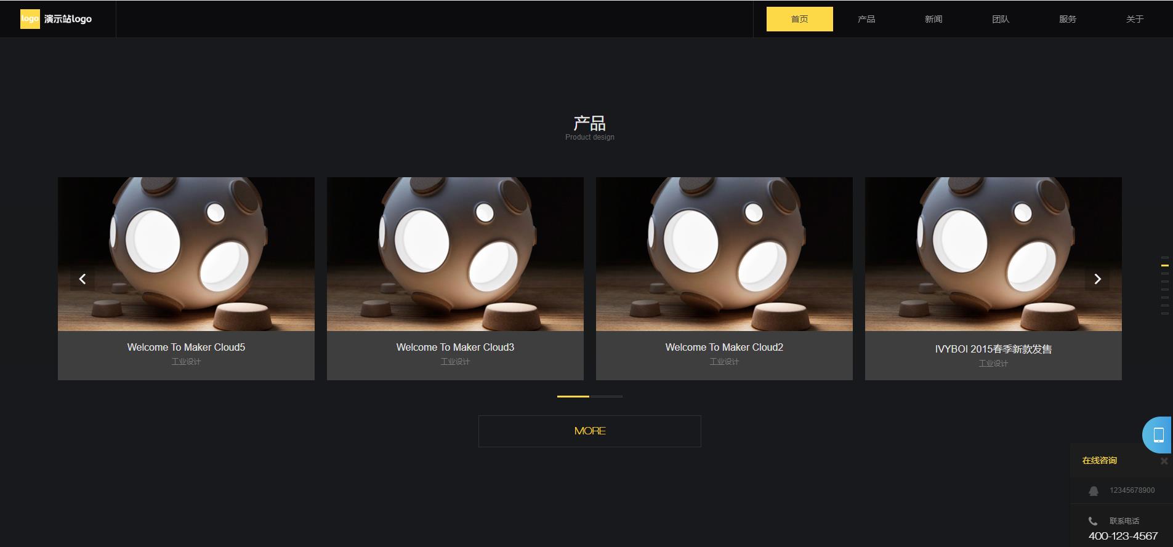1173x547 pixels.
Task: Open the 团队 navigation item
Action: (1001, 19)
